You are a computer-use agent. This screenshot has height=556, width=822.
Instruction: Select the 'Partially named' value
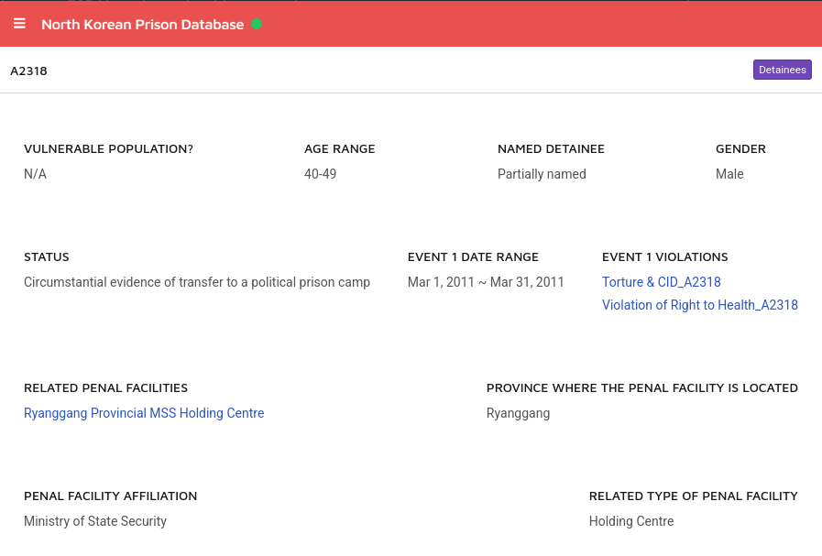pos(542,174)
